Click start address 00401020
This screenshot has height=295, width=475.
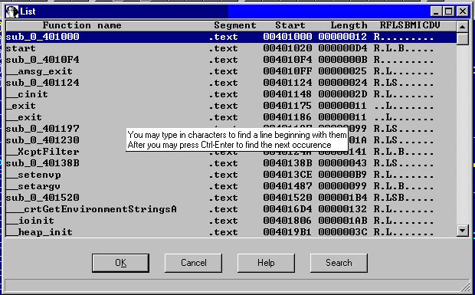click(x=287, y=48)
